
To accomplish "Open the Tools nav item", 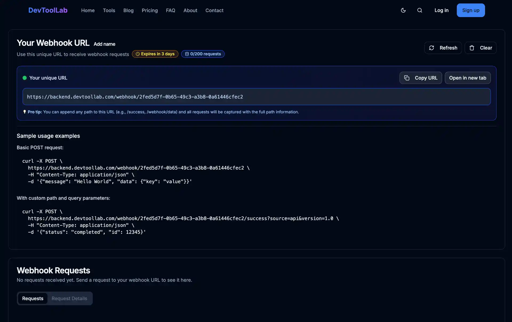I will point(109,10).
